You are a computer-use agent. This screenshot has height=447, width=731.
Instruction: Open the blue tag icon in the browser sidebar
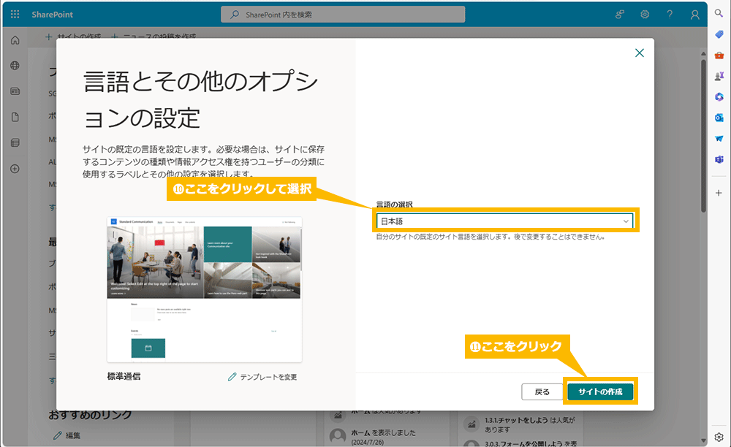pos(719,34)
